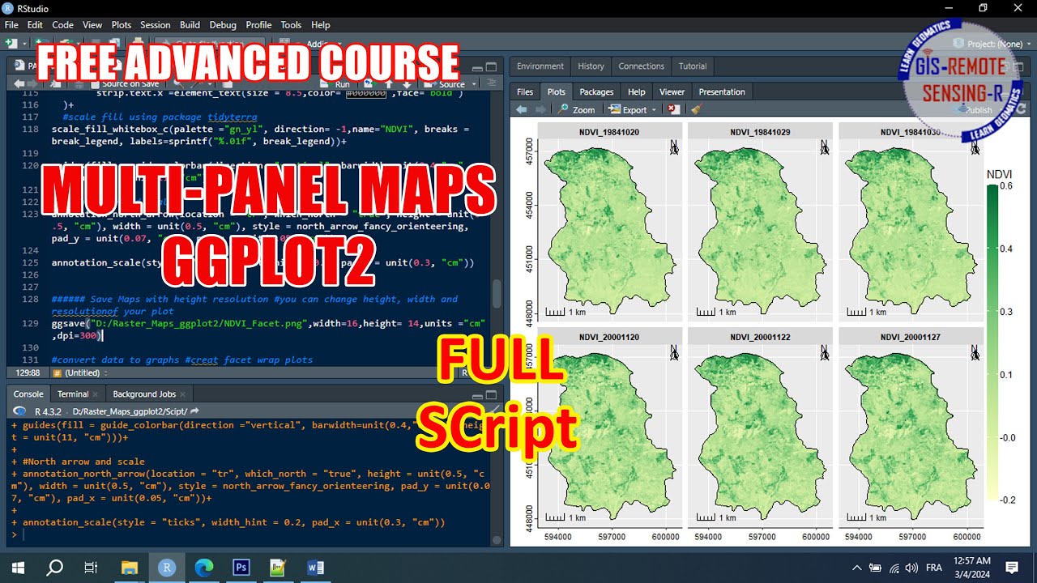Open the Edit menu
This screenshot has width=1037, height=583.
(x=35, y=25)
